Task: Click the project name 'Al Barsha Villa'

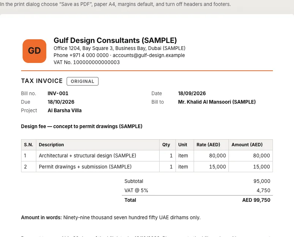Action: pyautogui.click(x=64, y=110)
